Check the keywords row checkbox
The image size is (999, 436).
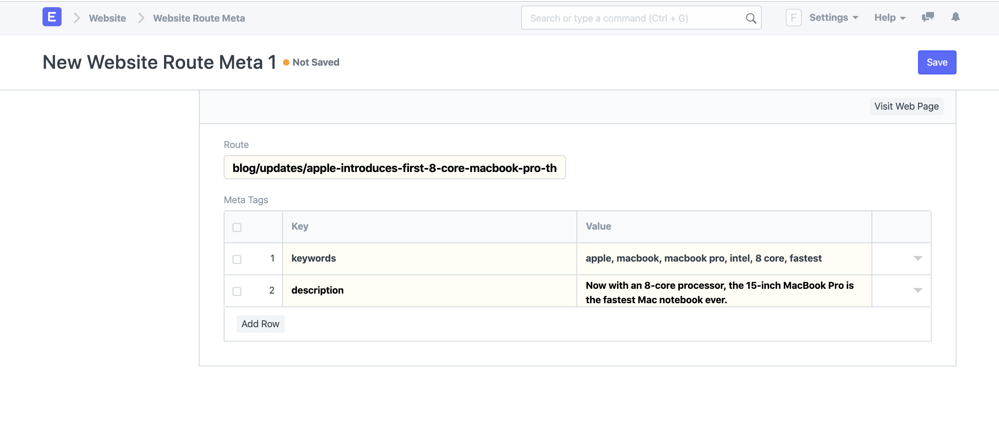(237, 259)
